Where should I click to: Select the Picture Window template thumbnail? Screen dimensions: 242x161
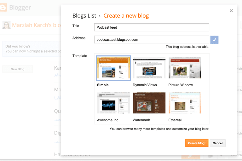point(185,68)
